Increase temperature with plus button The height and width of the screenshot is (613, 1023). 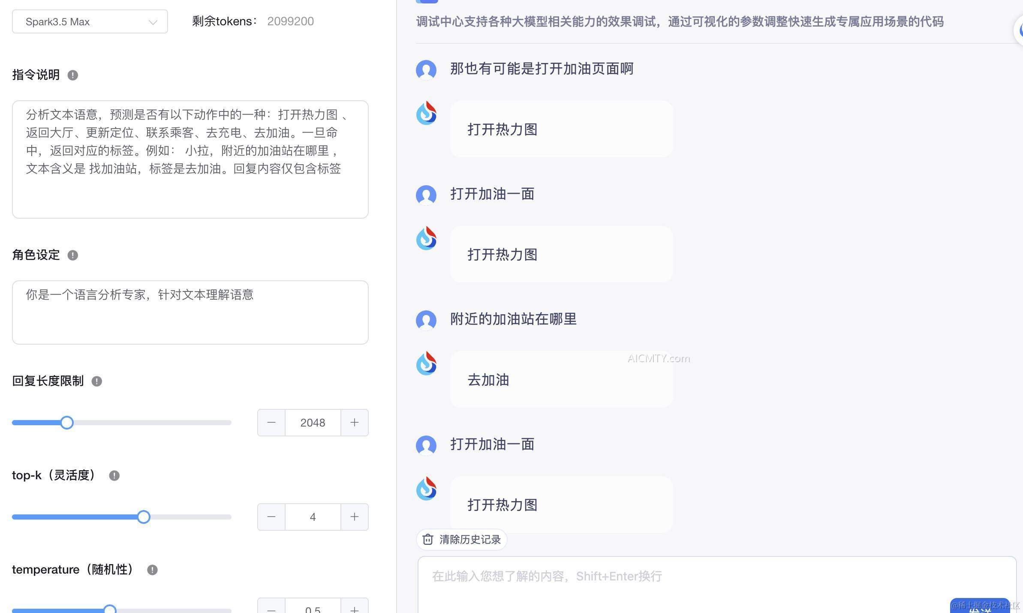pyautogui.click(x=355, y=607)
